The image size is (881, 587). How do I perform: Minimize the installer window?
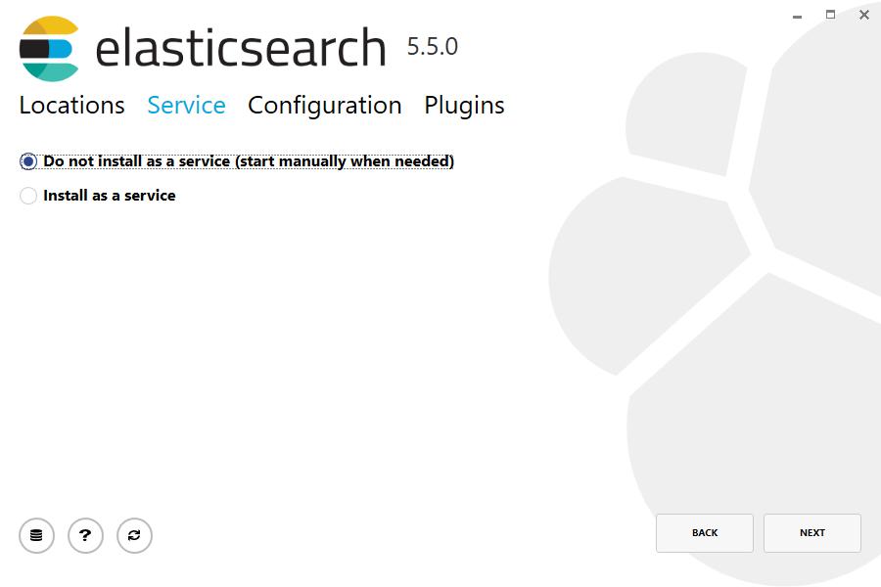point(797,15)
